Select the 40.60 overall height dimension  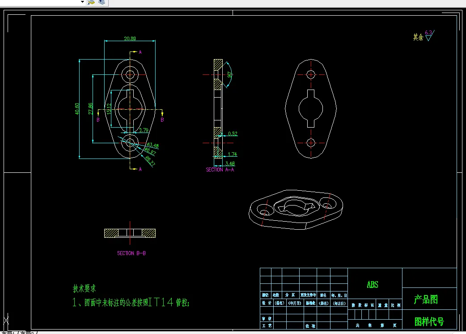77,108
